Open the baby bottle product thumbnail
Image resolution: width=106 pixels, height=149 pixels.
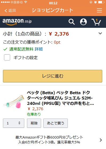(x=14, y=101)
